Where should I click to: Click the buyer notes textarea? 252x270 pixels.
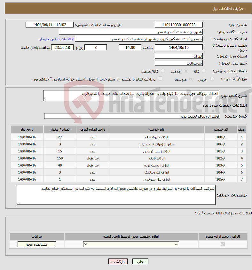point(116,195)
